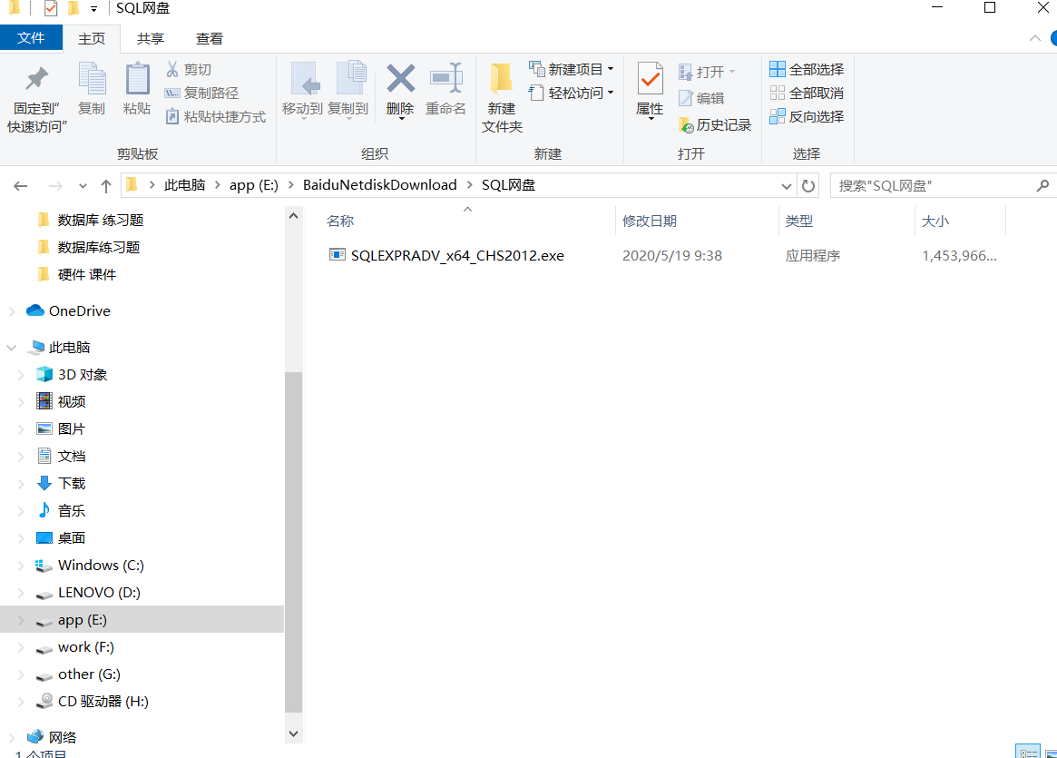This screenshot has width=1057, height=758.
Task: Click navigation pane scrollbar thumb
Action: pos(293,542)
